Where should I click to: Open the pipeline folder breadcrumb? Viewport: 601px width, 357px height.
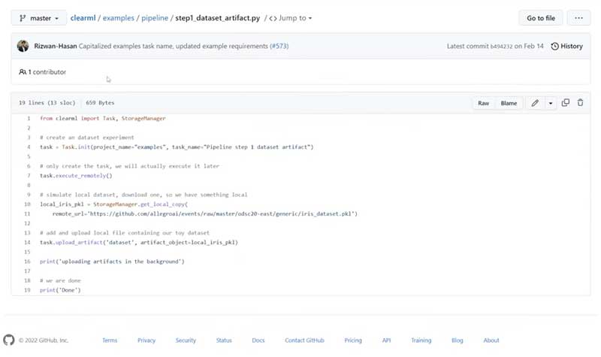pyautogui.click(x=155, y=18)
